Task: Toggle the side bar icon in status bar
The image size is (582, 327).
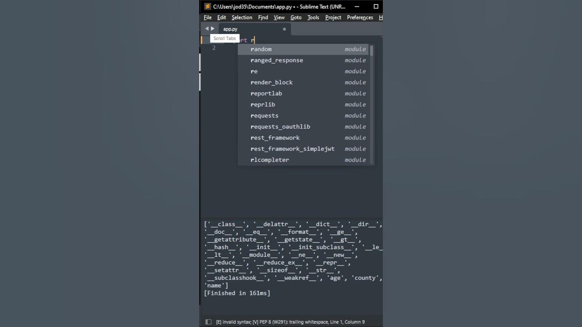Action: tap(208, 322)
